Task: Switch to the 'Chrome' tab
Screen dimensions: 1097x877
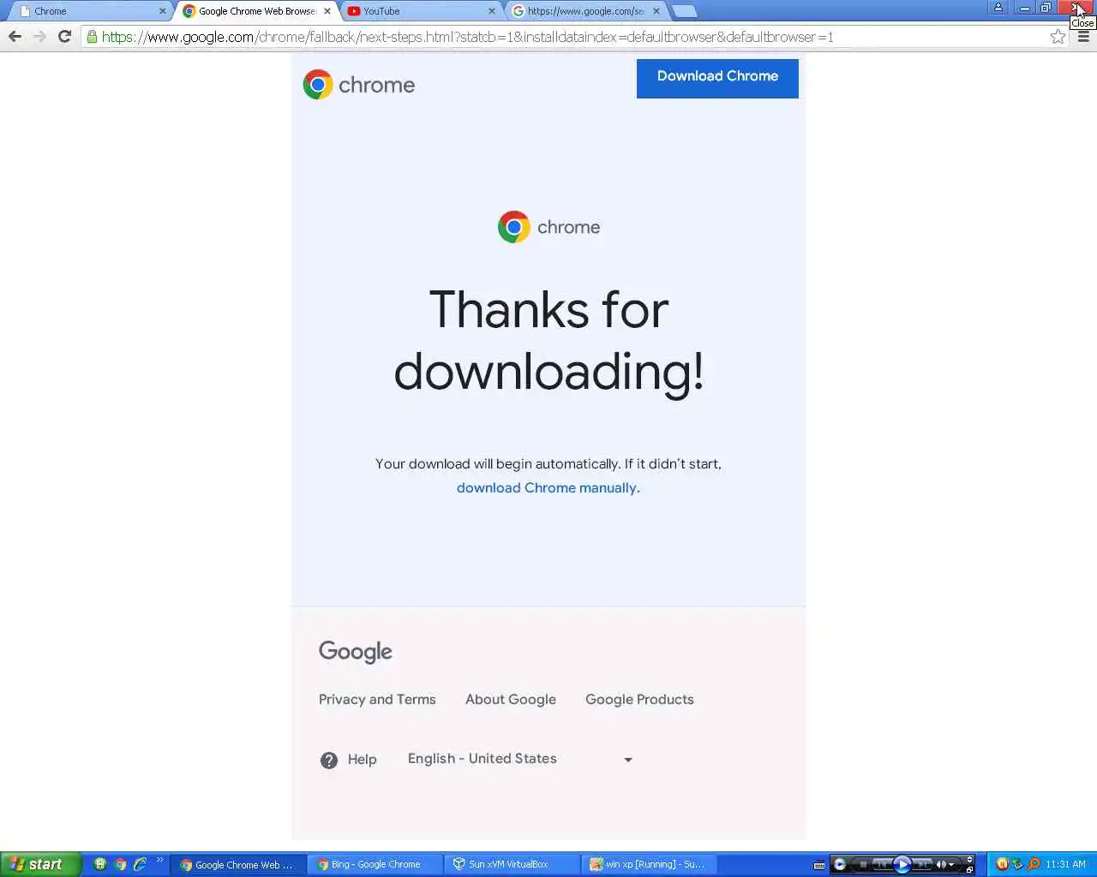Action: [x=90, y=11]
